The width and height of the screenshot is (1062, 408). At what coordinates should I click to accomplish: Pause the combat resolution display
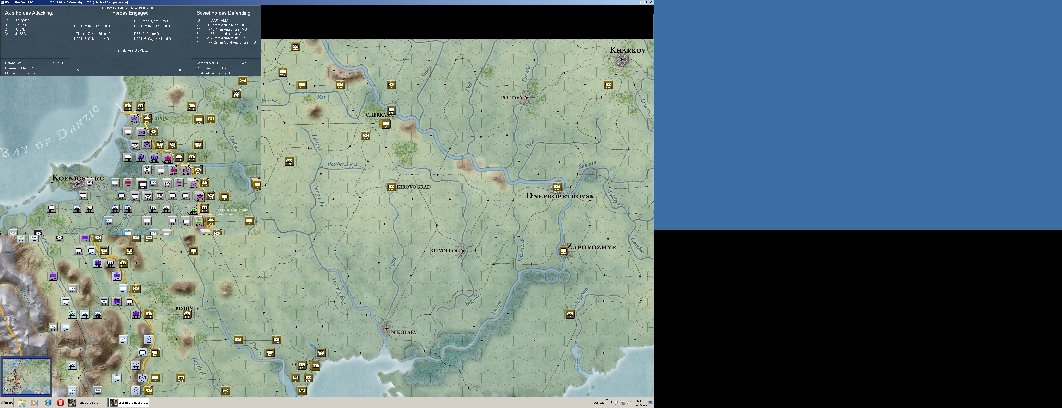[81, 71]
